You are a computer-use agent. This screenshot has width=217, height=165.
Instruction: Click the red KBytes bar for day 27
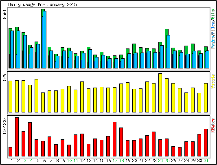(x=180, y=152)
